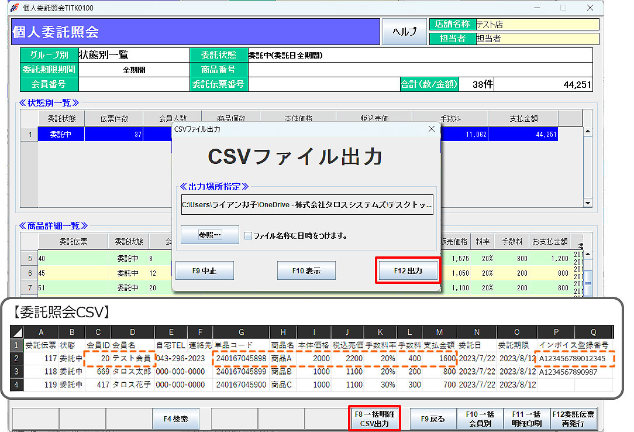Select row 6 with 委託伝票 45
The image size is (634, 432).
(x=73, y=273)
